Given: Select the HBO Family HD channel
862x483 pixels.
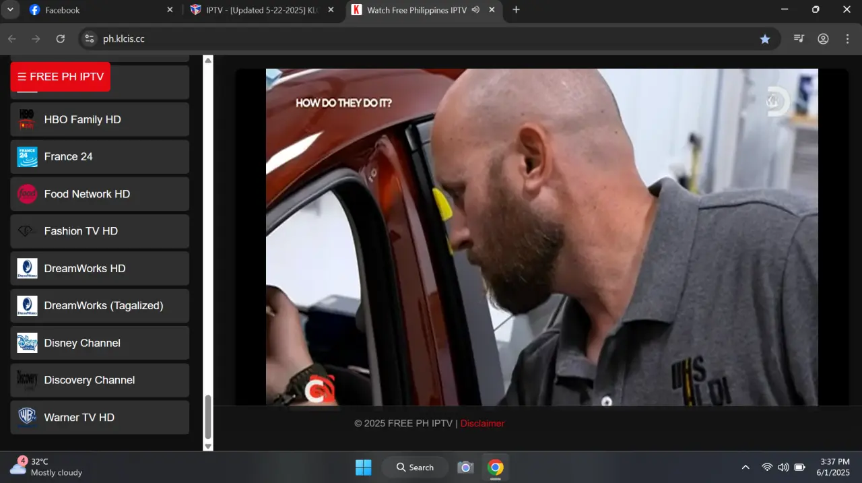Looking at the screenshot, I should click(x=100, y=119).
